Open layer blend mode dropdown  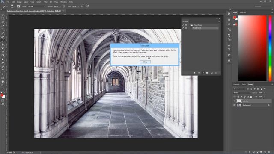click(x=241, y=93)
